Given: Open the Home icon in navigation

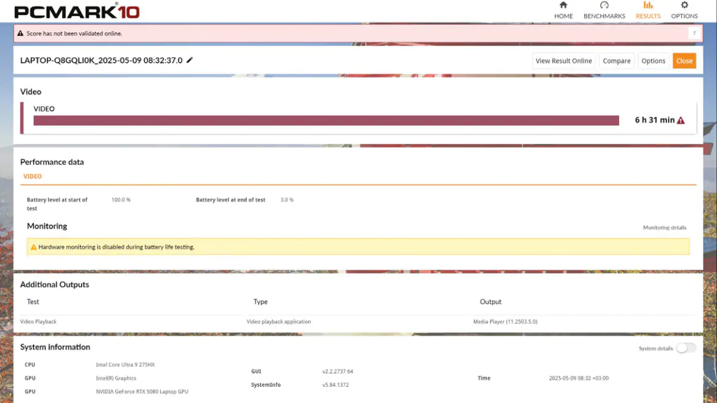Looking at the screenshot, I should coord(563,5).
